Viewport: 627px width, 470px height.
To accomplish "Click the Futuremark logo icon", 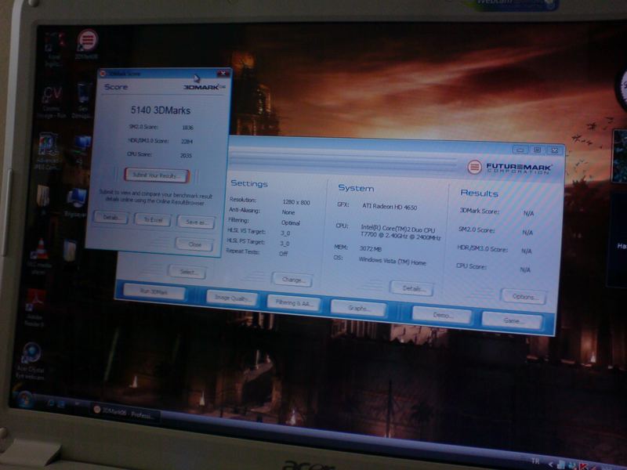I will (x=474, y=167).
